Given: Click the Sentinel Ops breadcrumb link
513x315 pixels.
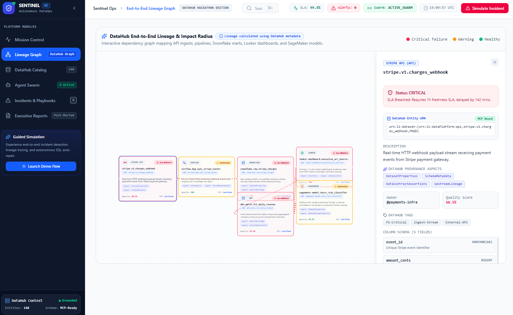Looking at the screenshot, I should (x=105, y=8).
